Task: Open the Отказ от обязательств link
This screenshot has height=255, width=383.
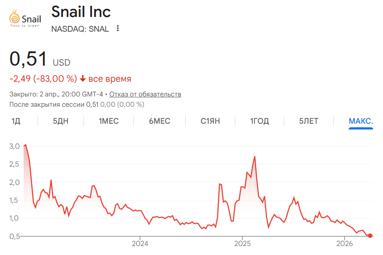Action: 145,94
